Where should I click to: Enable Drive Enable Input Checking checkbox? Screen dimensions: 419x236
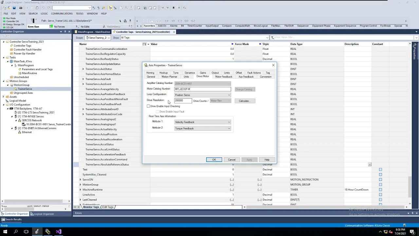click(148, 106)
